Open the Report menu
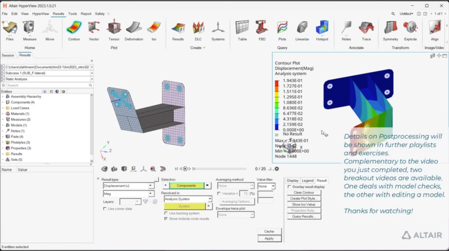The image size is (449, 251). coord(86,14)
